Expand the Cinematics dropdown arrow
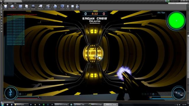Screen dimensions: 189x106 coord(51,7)
